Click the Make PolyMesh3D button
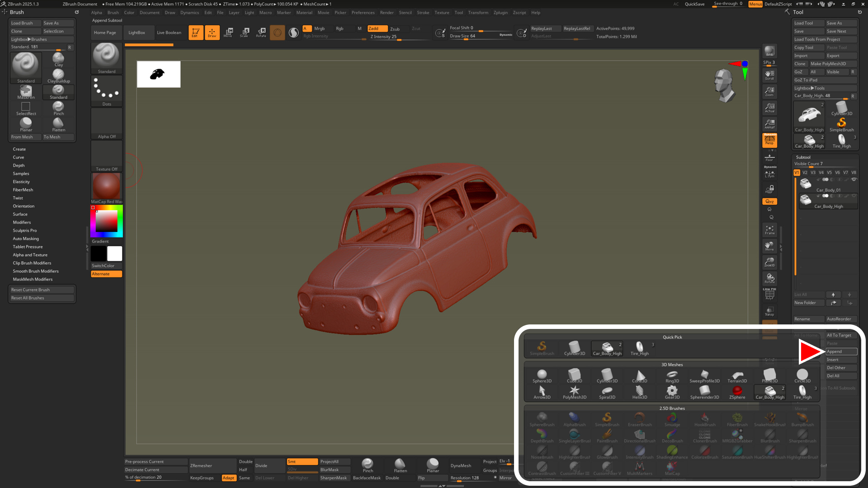The width and height of the screenshot is (868, 488). [833, 64]
